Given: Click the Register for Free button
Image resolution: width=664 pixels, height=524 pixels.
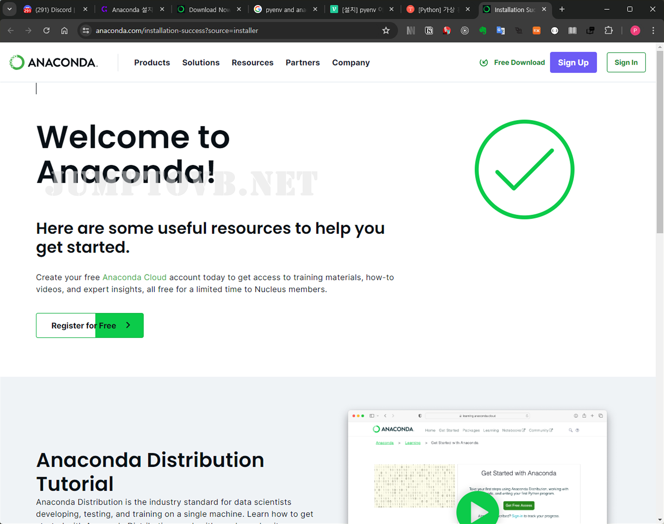Looking at the screenshot, I should (90, 325).
